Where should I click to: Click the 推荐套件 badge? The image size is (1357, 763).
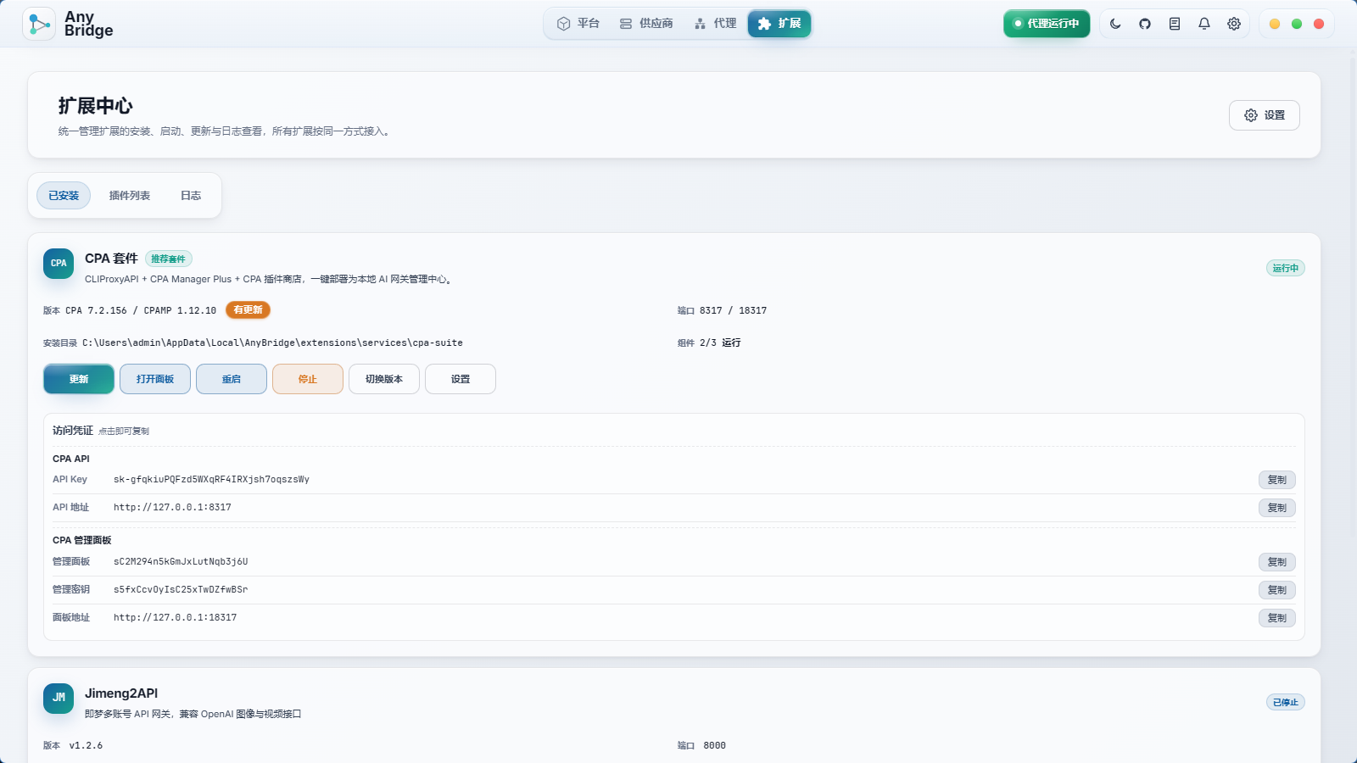click(x=169, y=259)
